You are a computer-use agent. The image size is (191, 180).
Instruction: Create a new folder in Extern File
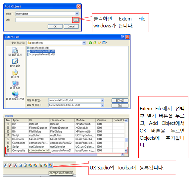[99, 43]
